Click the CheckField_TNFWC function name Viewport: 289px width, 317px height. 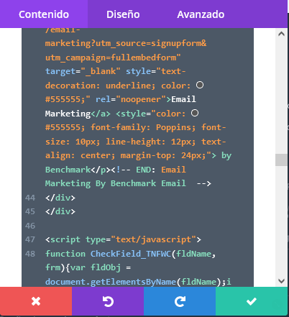pyautogui.click(x=131, y=254)
